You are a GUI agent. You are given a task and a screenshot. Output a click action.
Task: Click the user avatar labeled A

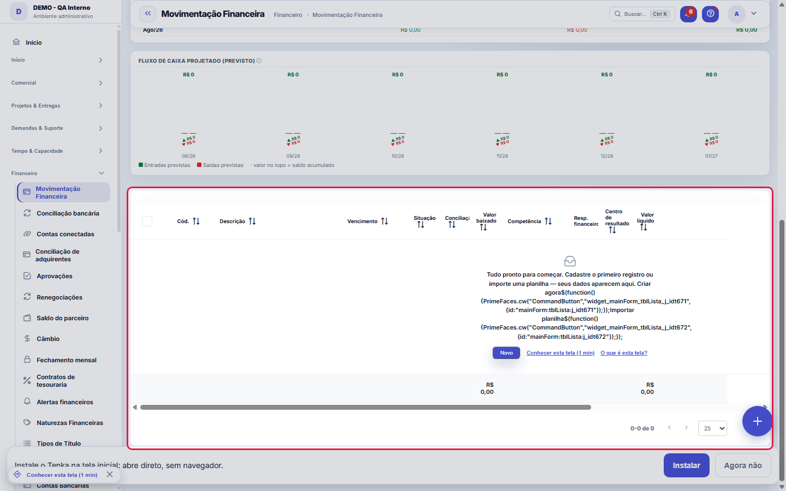(736, 14)
